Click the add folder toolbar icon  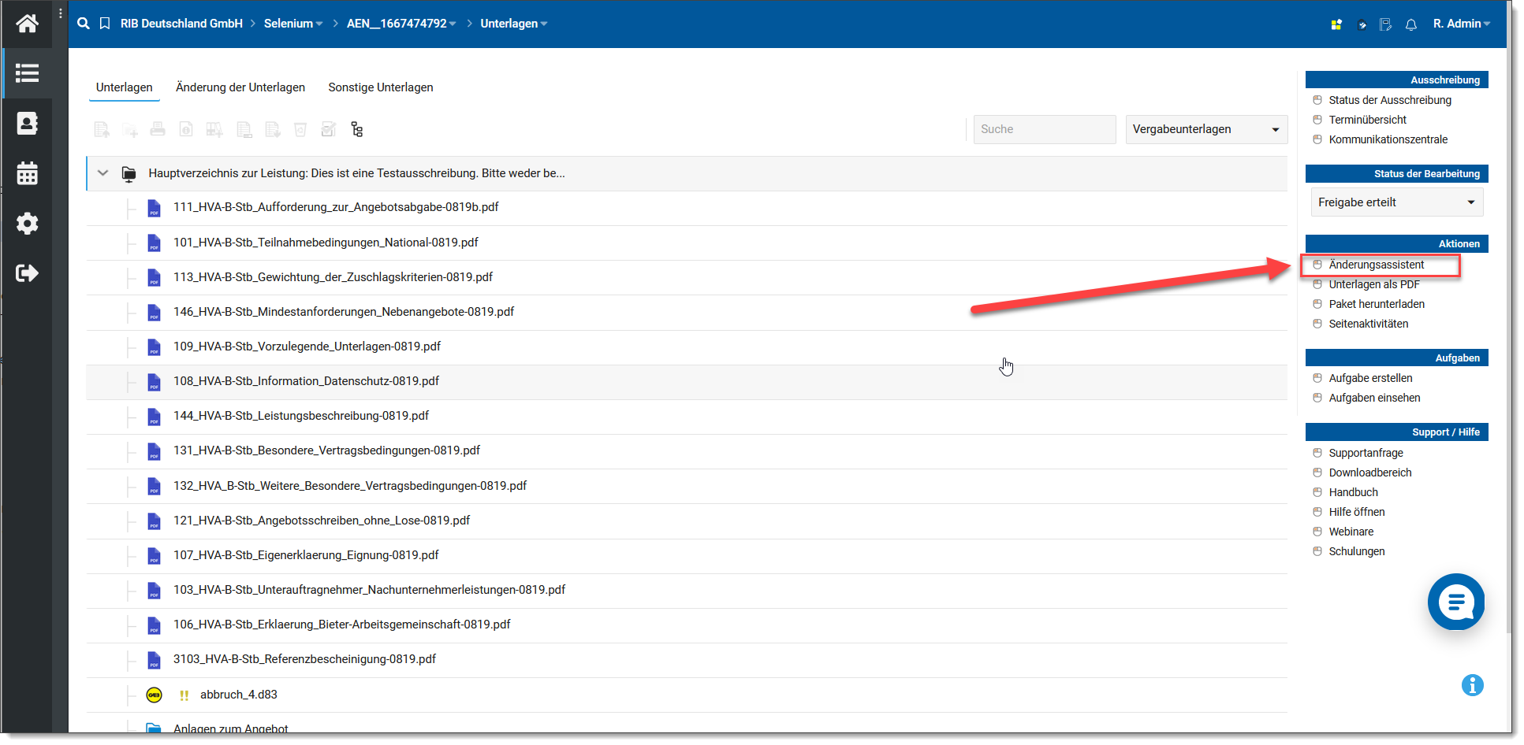[x=130, y=129]
